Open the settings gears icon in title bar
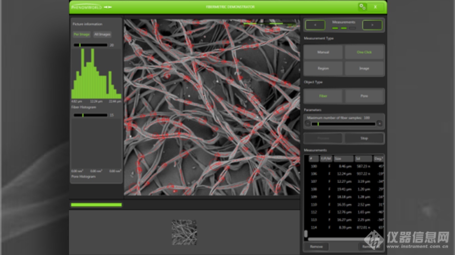455x255 pixels. 362,7
